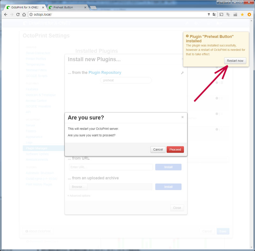Click the orange extension icon at toolbar end
The image size is (255, 251).
[x=249, y=14]
